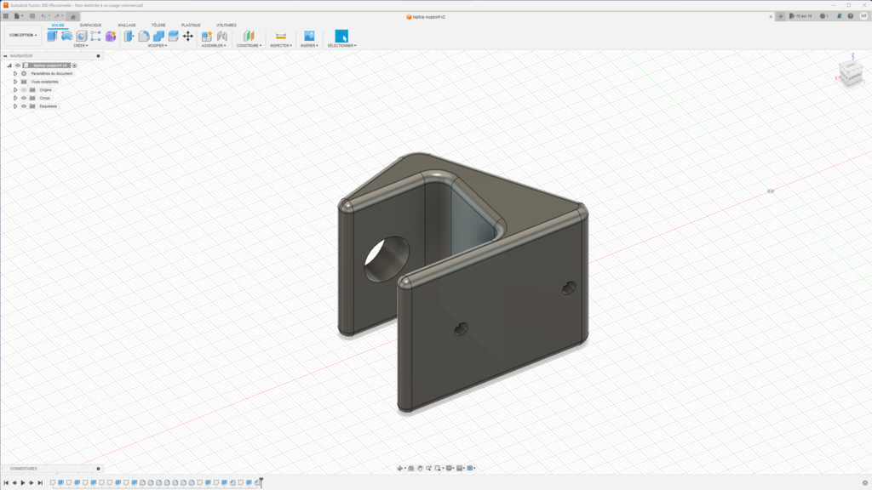
Task: Switch to the Tôlerie tab
Action: click(158, 25)
